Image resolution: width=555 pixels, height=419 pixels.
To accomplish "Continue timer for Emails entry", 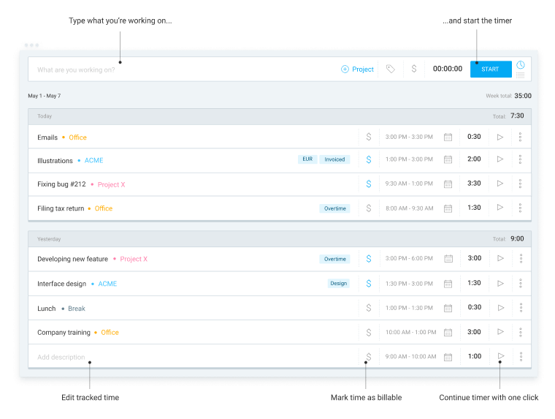I will click(x=500, y=137).
